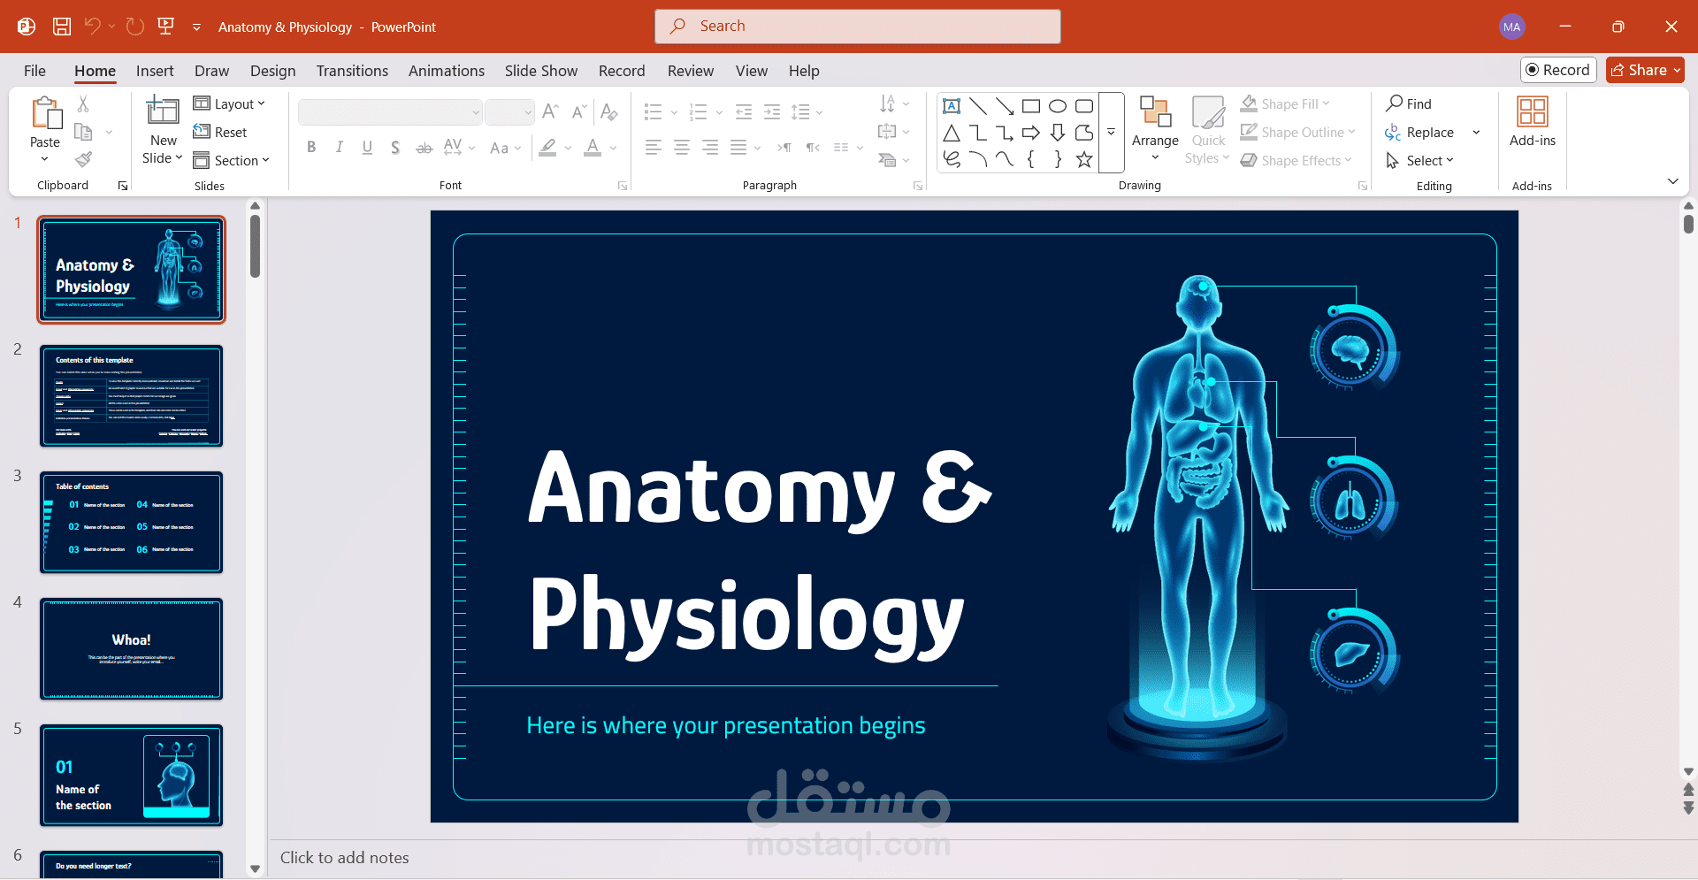Save the presentation with the floppy disk icon
The width and height of the screenshot is (1698, 880).
click(62, 27)
